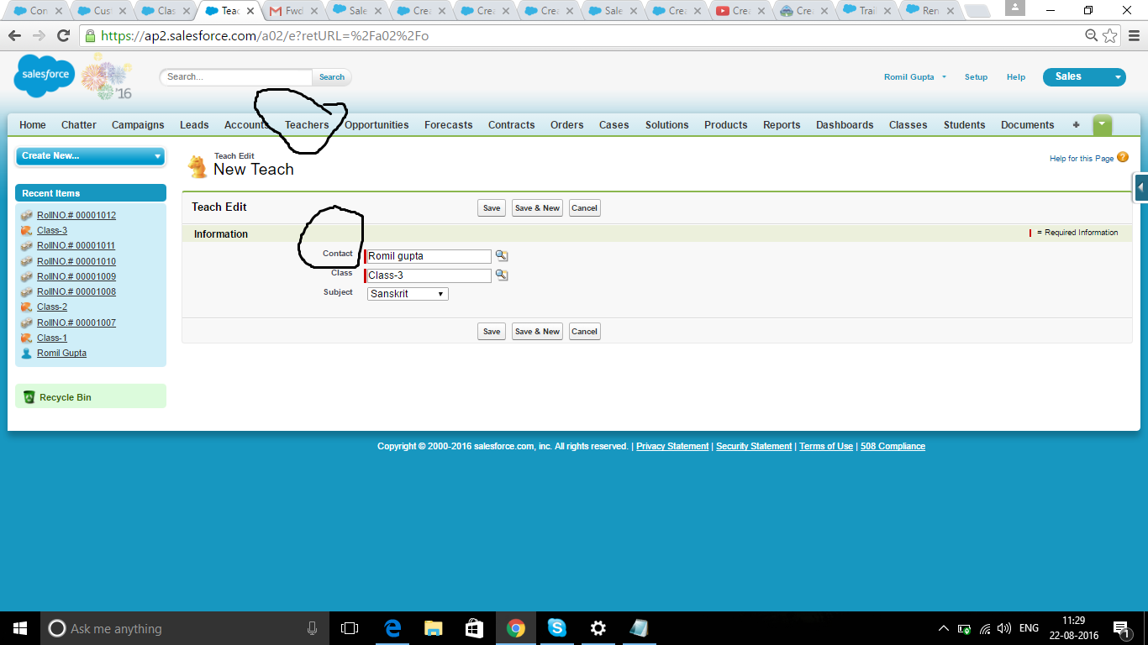Click the Help link in the header
1148x645 pixels.
click(x=1016, y=77)
